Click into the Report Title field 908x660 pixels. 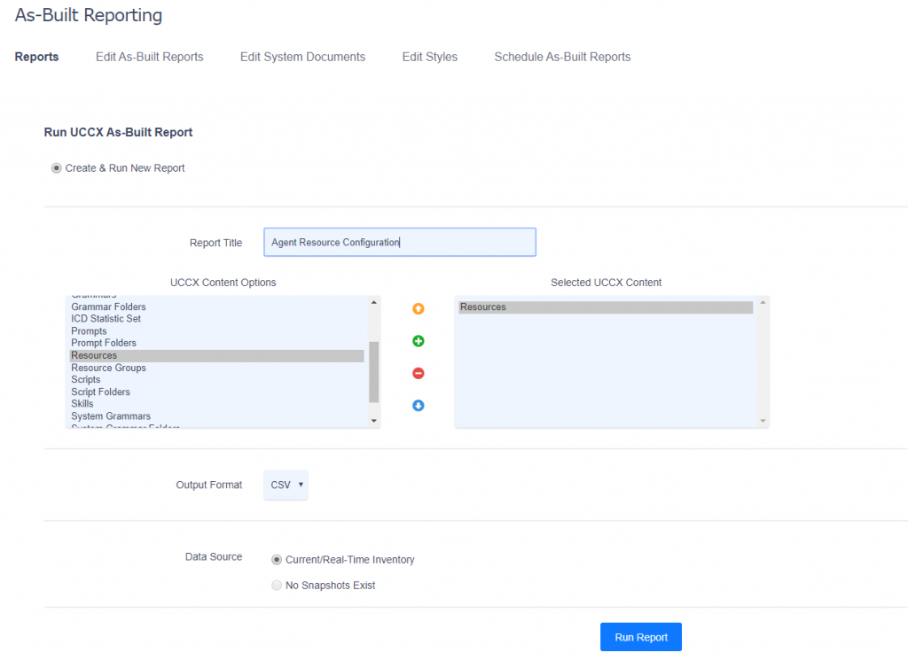[400, 243]
